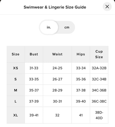Click the 38D-40D cup size cell
Image resolution: width=115 pixels, height=127 pixels.
(99, 115)
